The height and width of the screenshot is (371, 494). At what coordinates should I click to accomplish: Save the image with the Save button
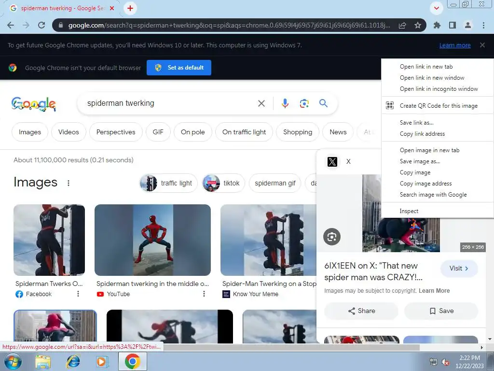441,311
